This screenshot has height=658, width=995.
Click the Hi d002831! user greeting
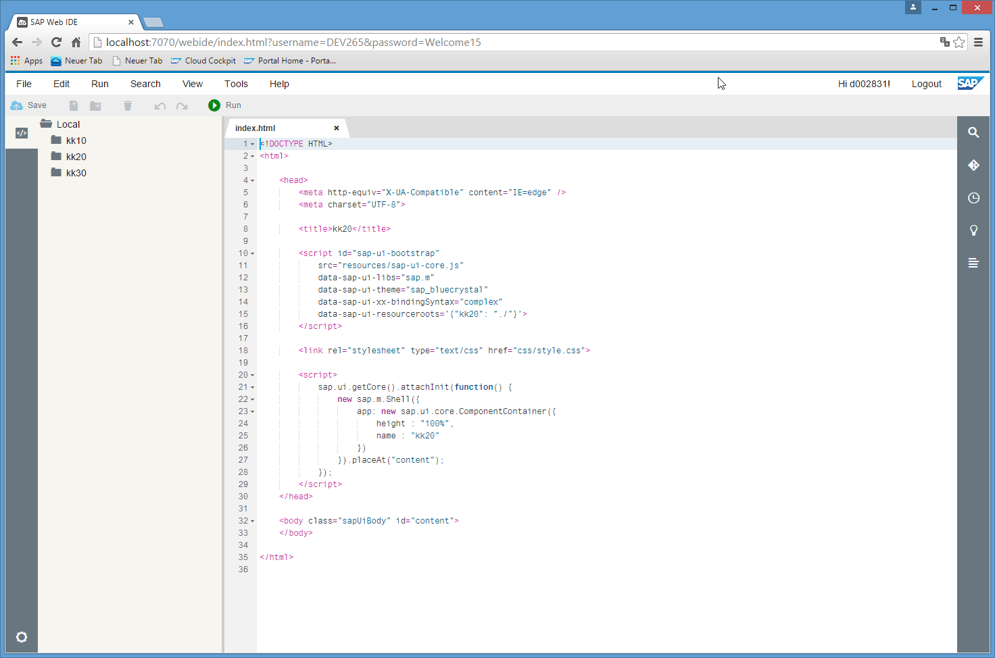click(864, 84)
